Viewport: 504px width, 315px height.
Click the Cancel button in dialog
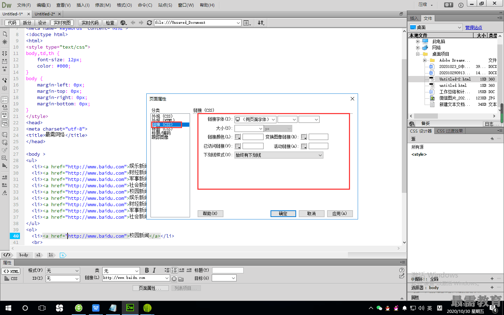point(311,213)
